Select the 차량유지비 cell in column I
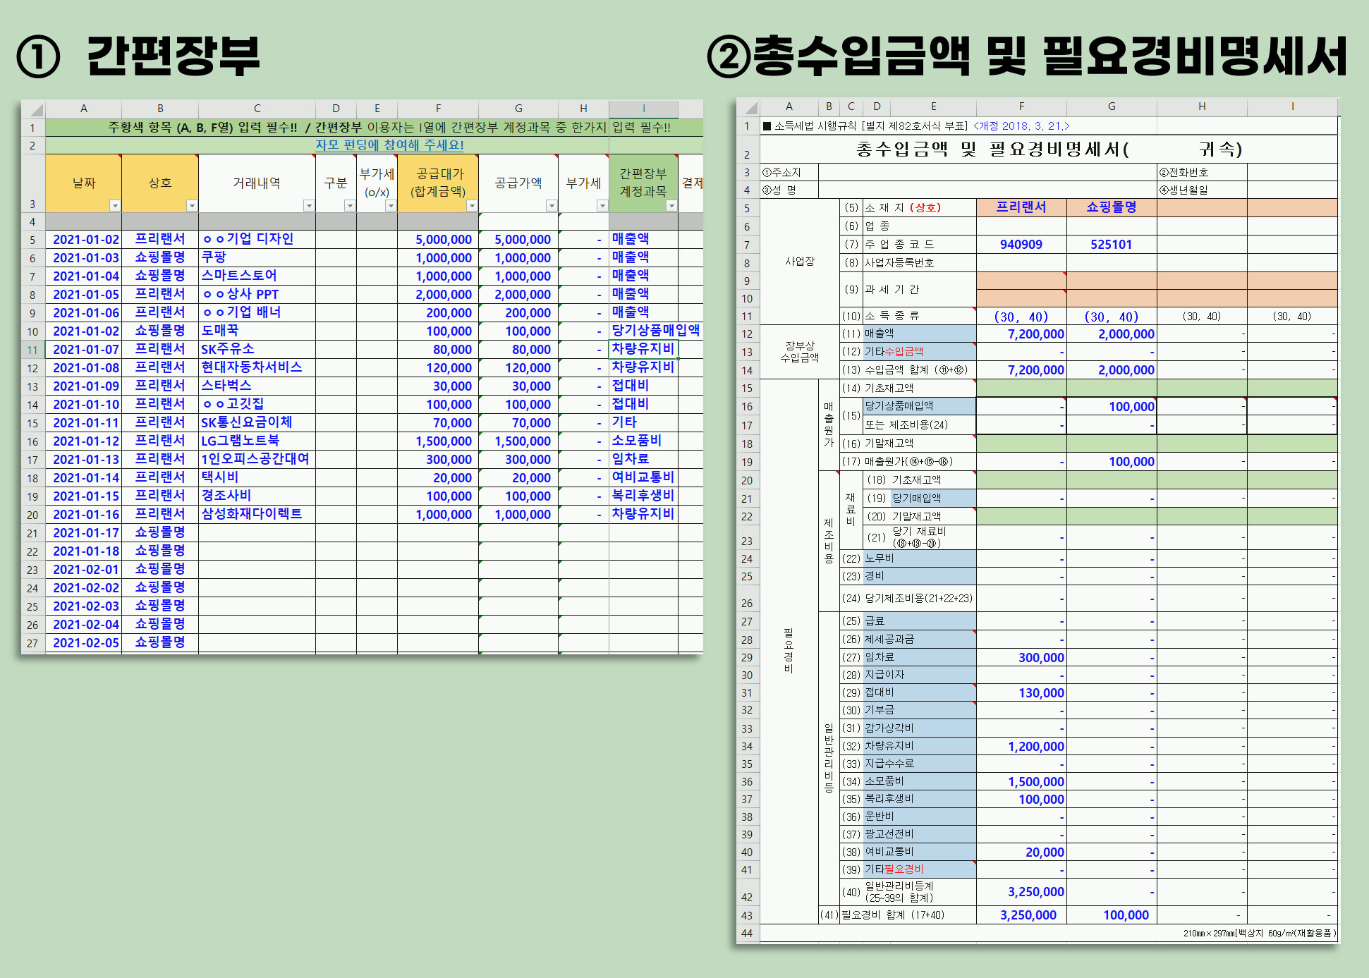Viewport: 1369px width, 978px height. click(643, 349)
